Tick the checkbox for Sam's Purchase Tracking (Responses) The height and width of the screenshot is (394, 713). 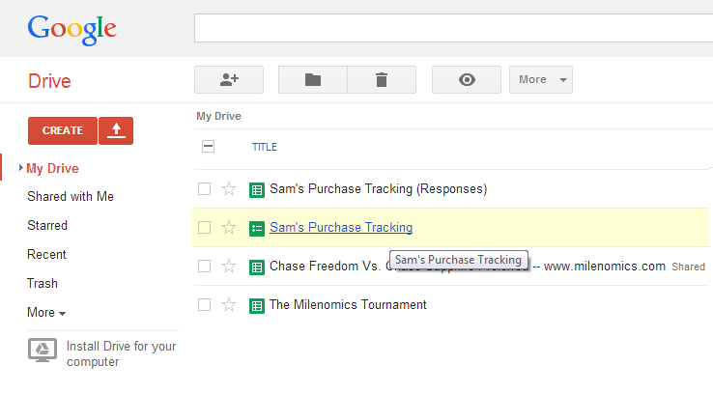click(204, 188)
